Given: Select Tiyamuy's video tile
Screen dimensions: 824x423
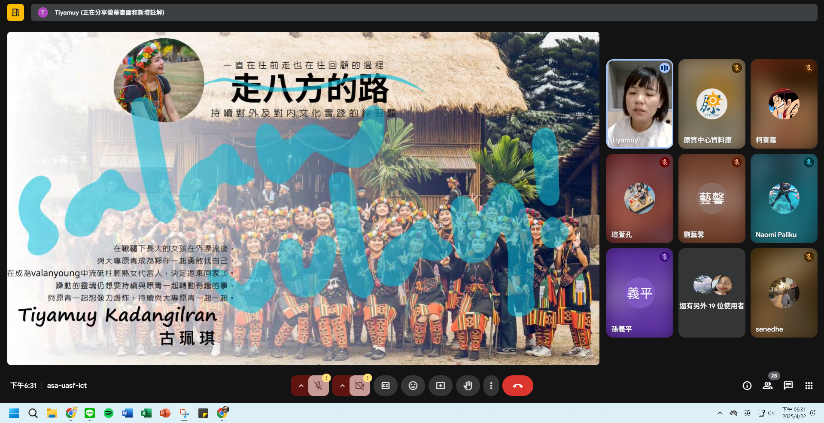Looking at the screenshot, I should click(640, 104).
